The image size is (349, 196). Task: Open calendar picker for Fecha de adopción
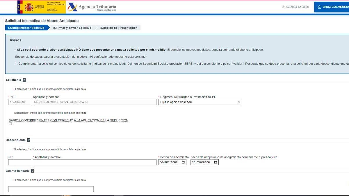tap(216, 162)
